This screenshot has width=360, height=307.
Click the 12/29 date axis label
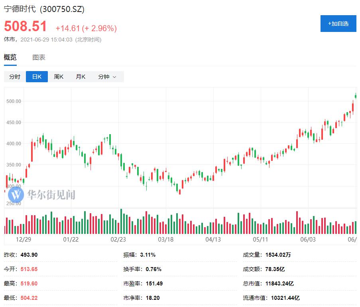pos(24,240)
